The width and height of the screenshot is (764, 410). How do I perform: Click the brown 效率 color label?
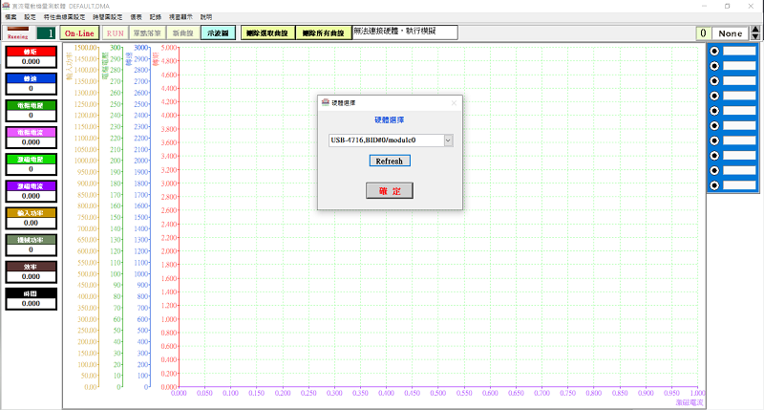pos(31,267)
